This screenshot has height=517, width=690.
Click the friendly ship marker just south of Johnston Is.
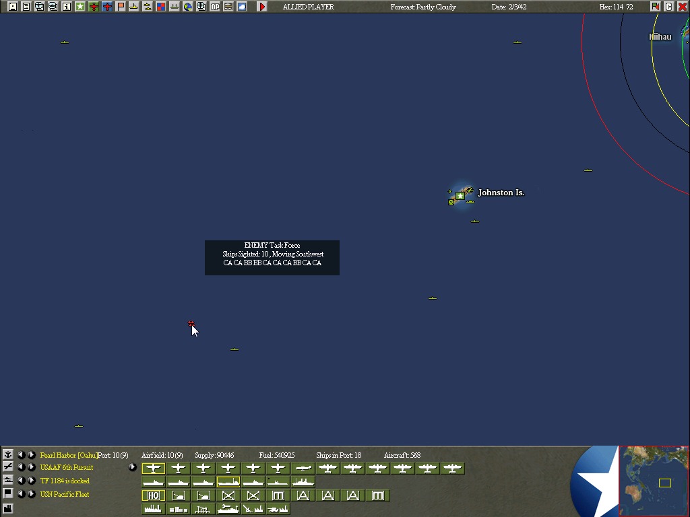[x=475, y=221]
